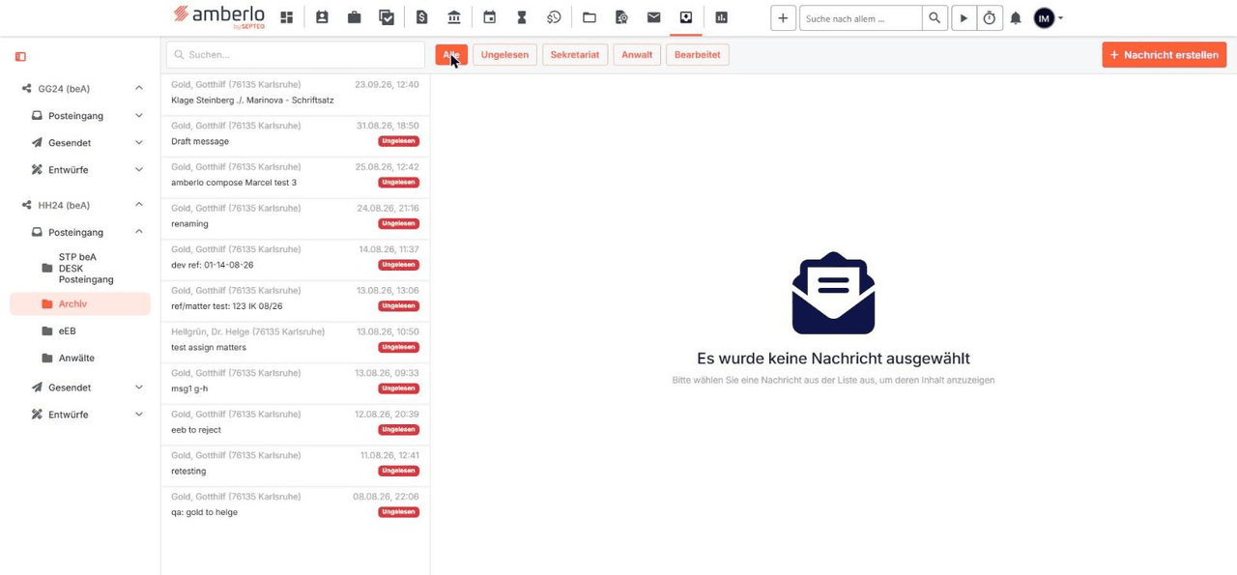Open the 'renaming' message
The image size is (1237, 575).
click(x=295, y=217)
